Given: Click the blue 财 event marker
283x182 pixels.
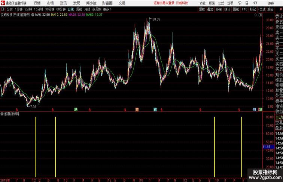Looking at the screenshot, I should coord(255,109).
